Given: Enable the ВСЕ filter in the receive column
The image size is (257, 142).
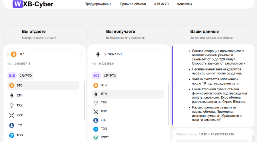Looking at the screenshot, I should point(96,76).
